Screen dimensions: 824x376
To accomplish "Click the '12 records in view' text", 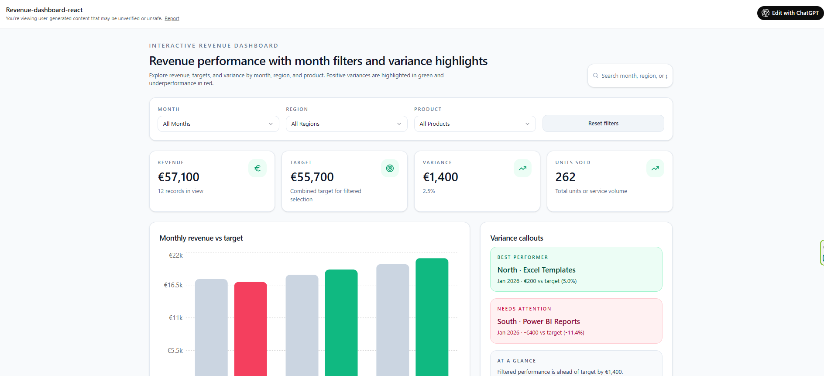I will pyautogui.click(x=180, y=191).
